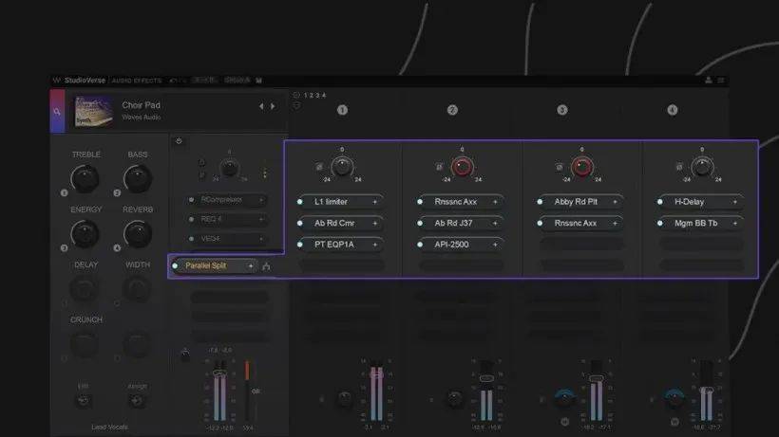
Task: Go to the previous preset arrow
Action: 261,106
